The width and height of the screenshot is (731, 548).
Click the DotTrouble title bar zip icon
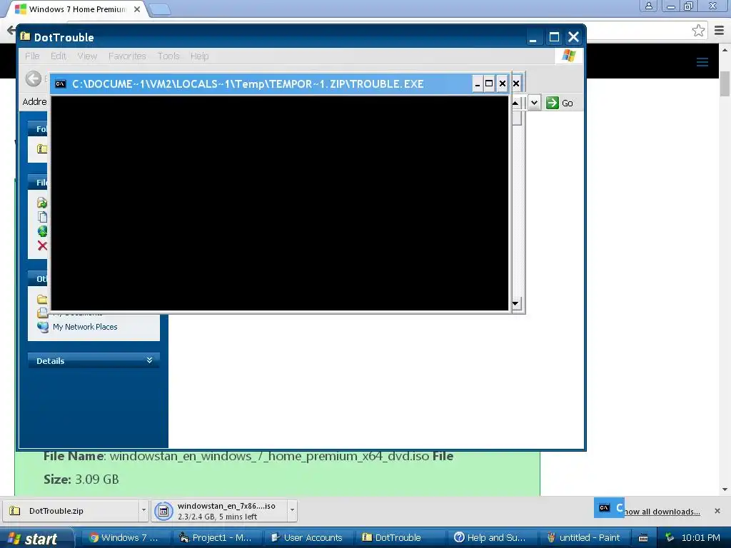pos(25,36)
